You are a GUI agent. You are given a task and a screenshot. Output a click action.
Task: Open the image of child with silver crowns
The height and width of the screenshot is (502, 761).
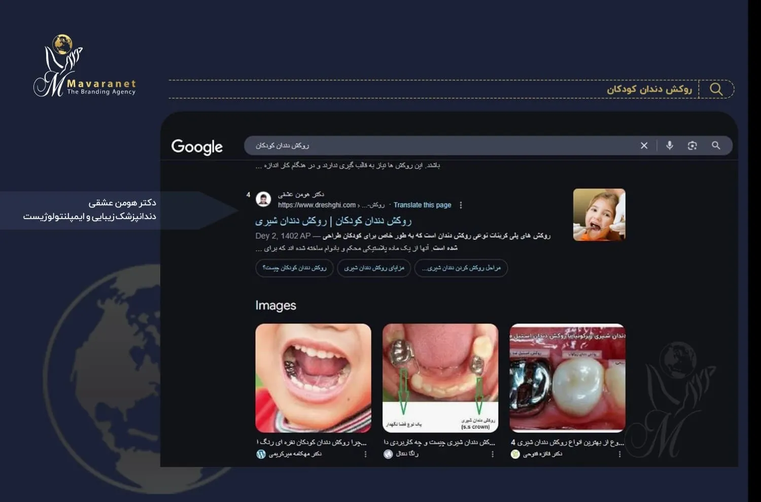point(313,378)
